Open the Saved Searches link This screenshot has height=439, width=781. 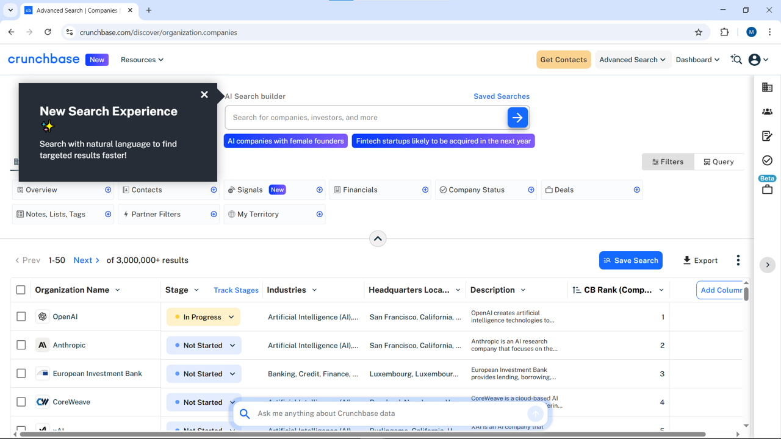pos(502,96)
